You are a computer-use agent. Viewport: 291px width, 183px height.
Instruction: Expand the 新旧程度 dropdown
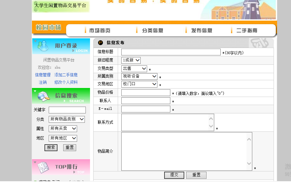coord(131,60)
